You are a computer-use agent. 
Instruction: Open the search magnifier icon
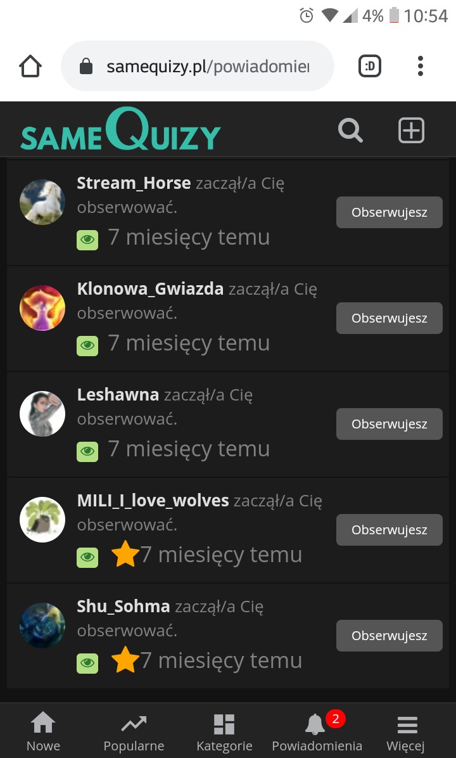pos(350,131)
